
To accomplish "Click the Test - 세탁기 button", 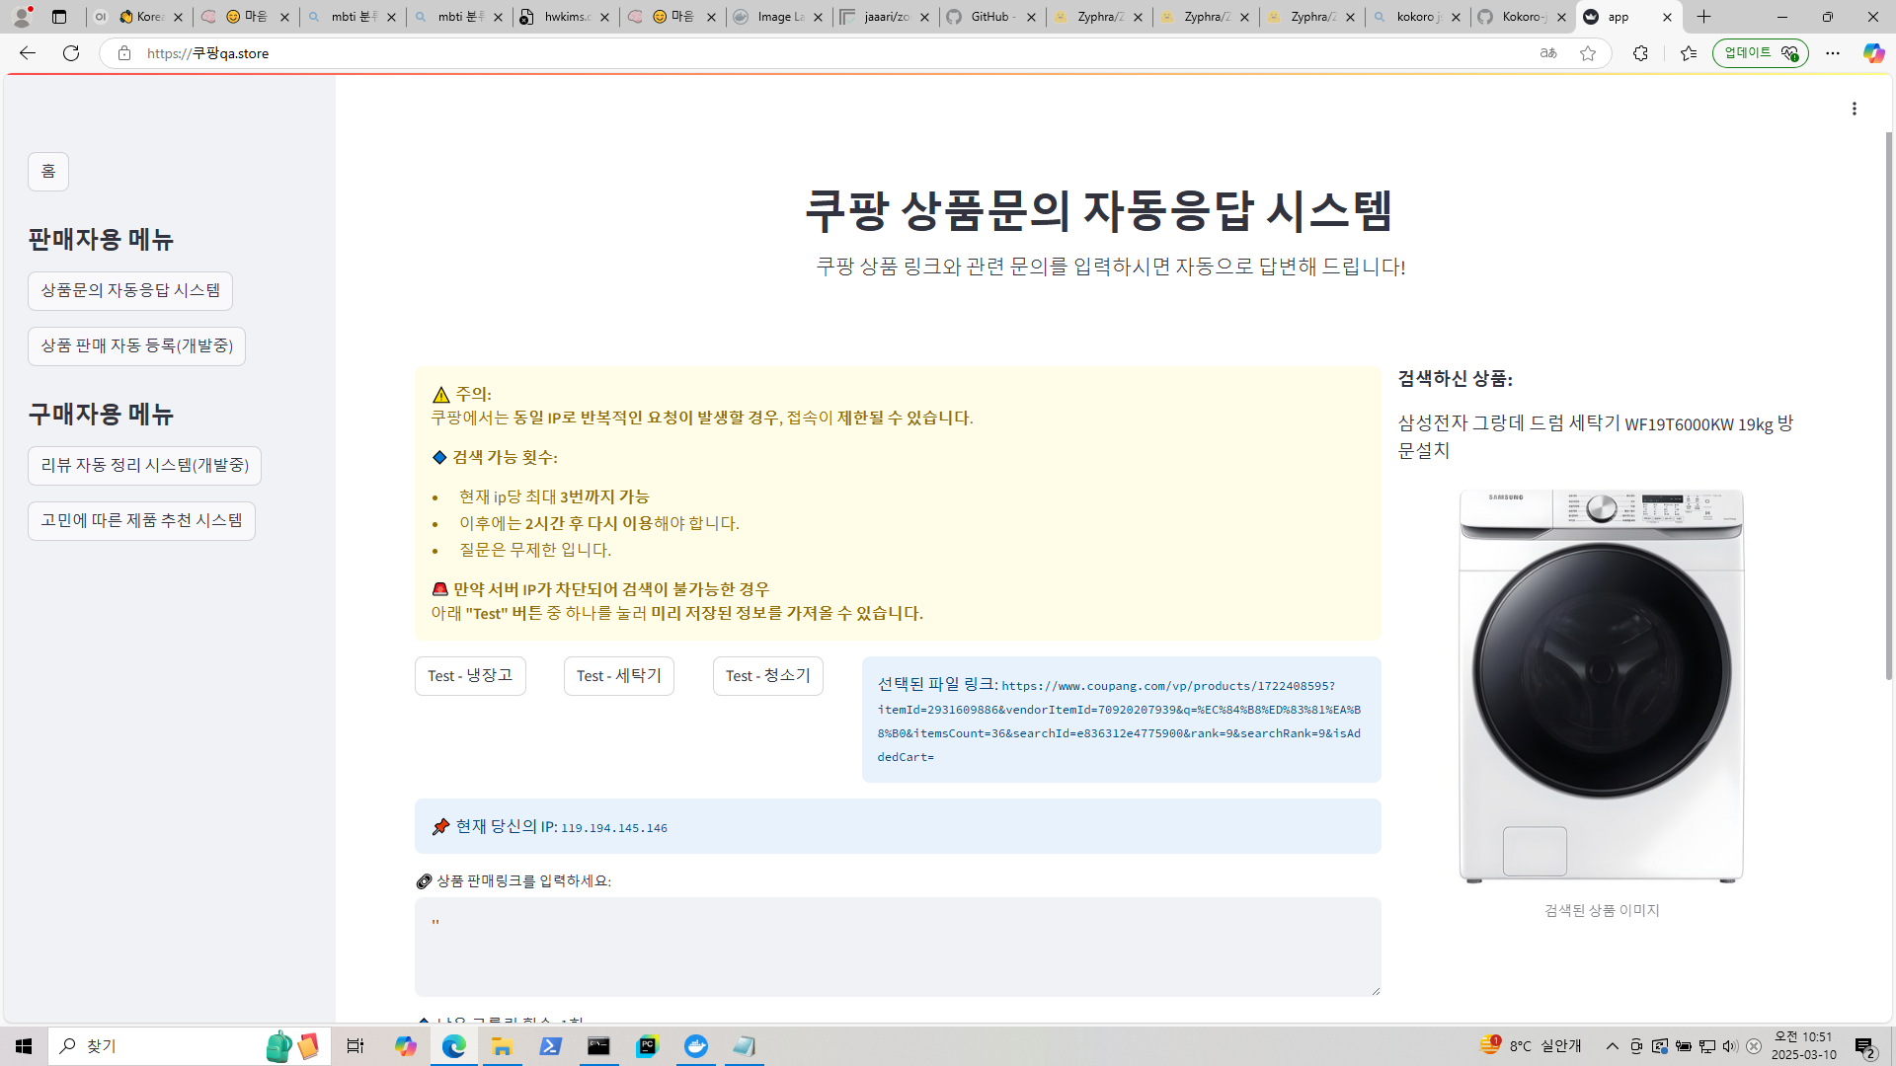I will (619, 676).
